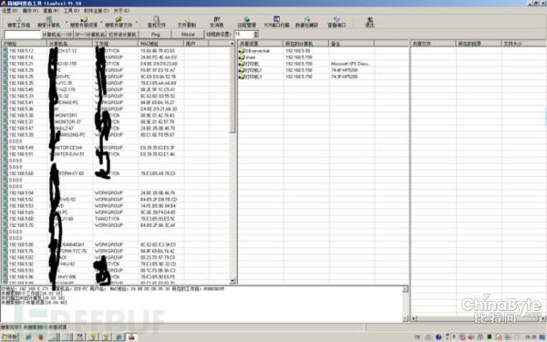Select the 打印机3 shared printer icon
The height and width of the screenshot is (342, 547).
[242, 77]
